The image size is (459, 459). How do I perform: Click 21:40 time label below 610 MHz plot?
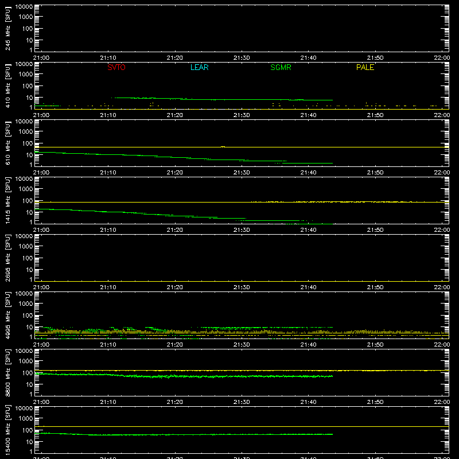tap(308, 173)
